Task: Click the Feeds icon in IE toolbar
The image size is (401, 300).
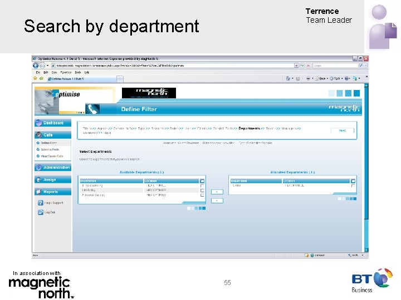Action: (298, 78)
